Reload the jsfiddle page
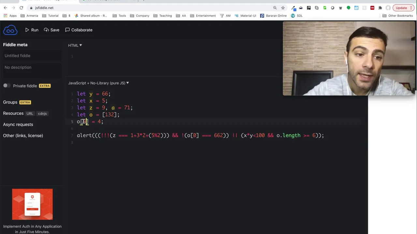417x234 pixels. click(x=22, y=8)
